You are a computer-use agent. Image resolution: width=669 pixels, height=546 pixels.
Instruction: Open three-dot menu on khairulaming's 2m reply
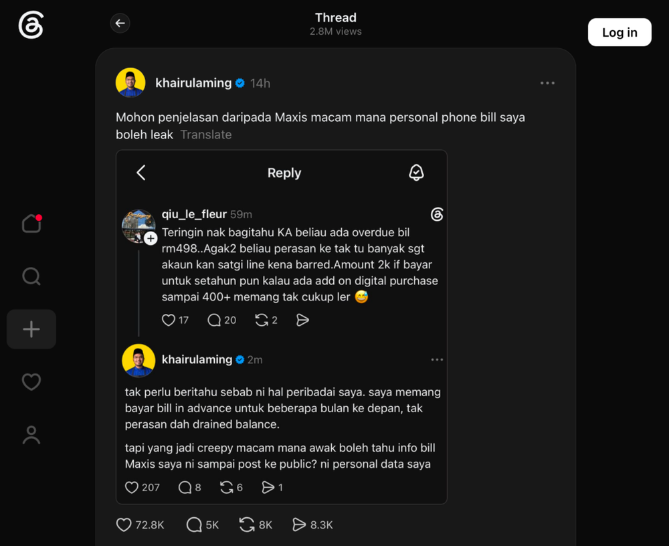coord(437,359)
